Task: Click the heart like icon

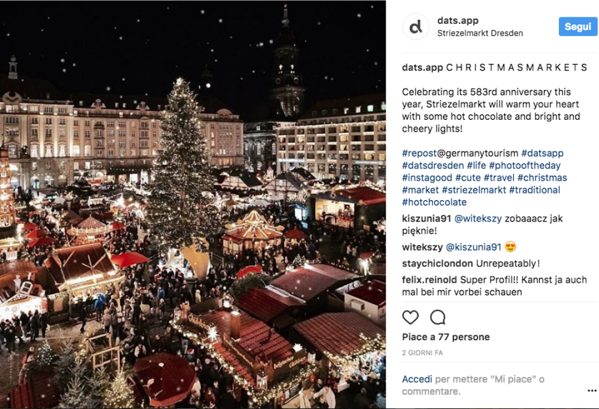Action: tap(410, 317)
